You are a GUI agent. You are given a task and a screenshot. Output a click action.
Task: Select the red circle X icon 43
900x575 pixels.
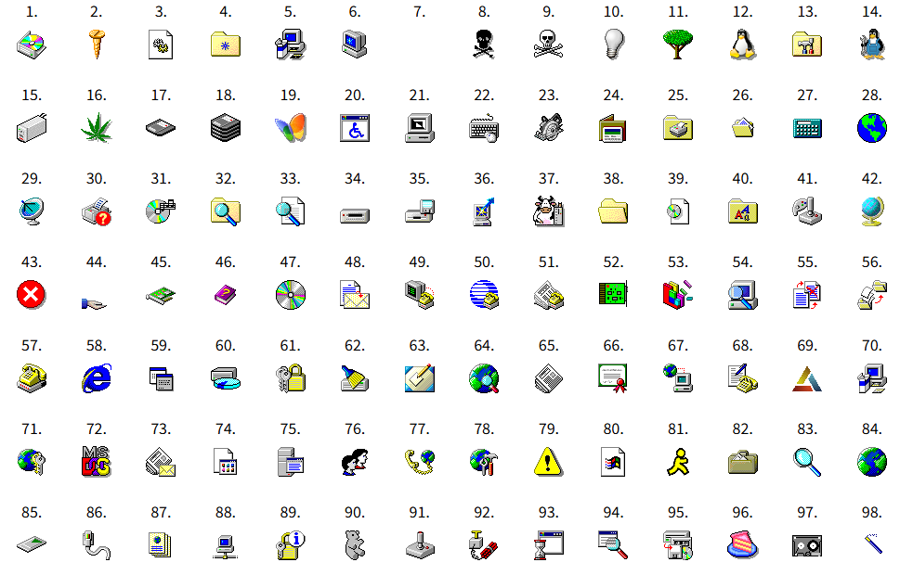[x=31, y=295]
